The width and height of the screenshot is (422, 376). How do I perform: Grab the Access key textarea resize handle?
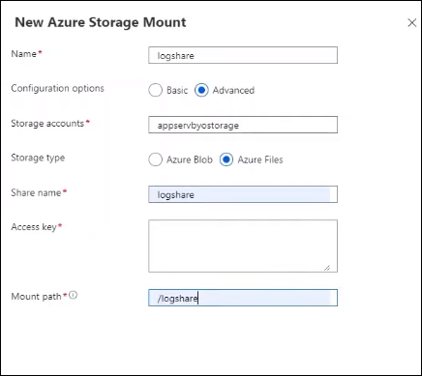[x=327, y=268]
